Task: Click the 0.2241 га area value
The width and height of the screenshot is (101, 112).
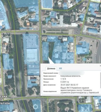Action: (x=65, y=82)
